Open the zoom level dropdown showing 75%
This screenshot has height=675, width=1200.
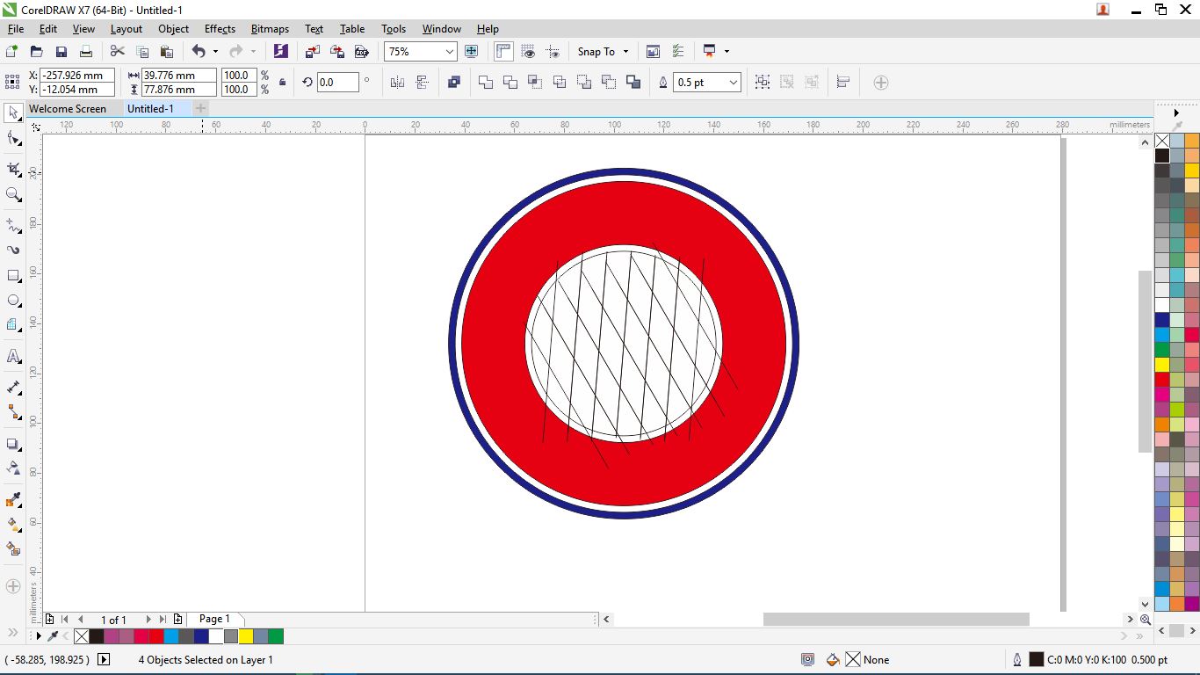(448, 51)
